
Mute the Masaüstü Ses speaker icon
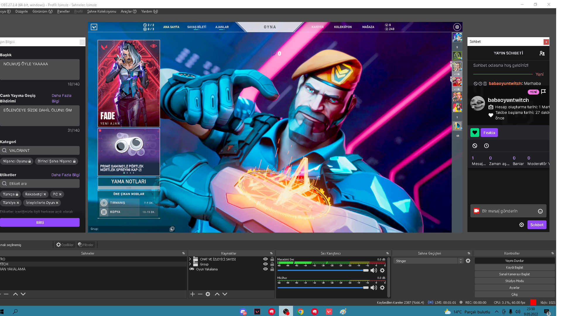coord(373,270)
